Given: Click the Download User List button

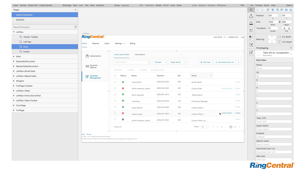Looking at the screenshot, I should [224, 62].
